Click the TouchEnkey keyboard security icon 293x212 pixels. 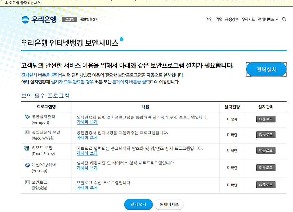coord(27,148)
